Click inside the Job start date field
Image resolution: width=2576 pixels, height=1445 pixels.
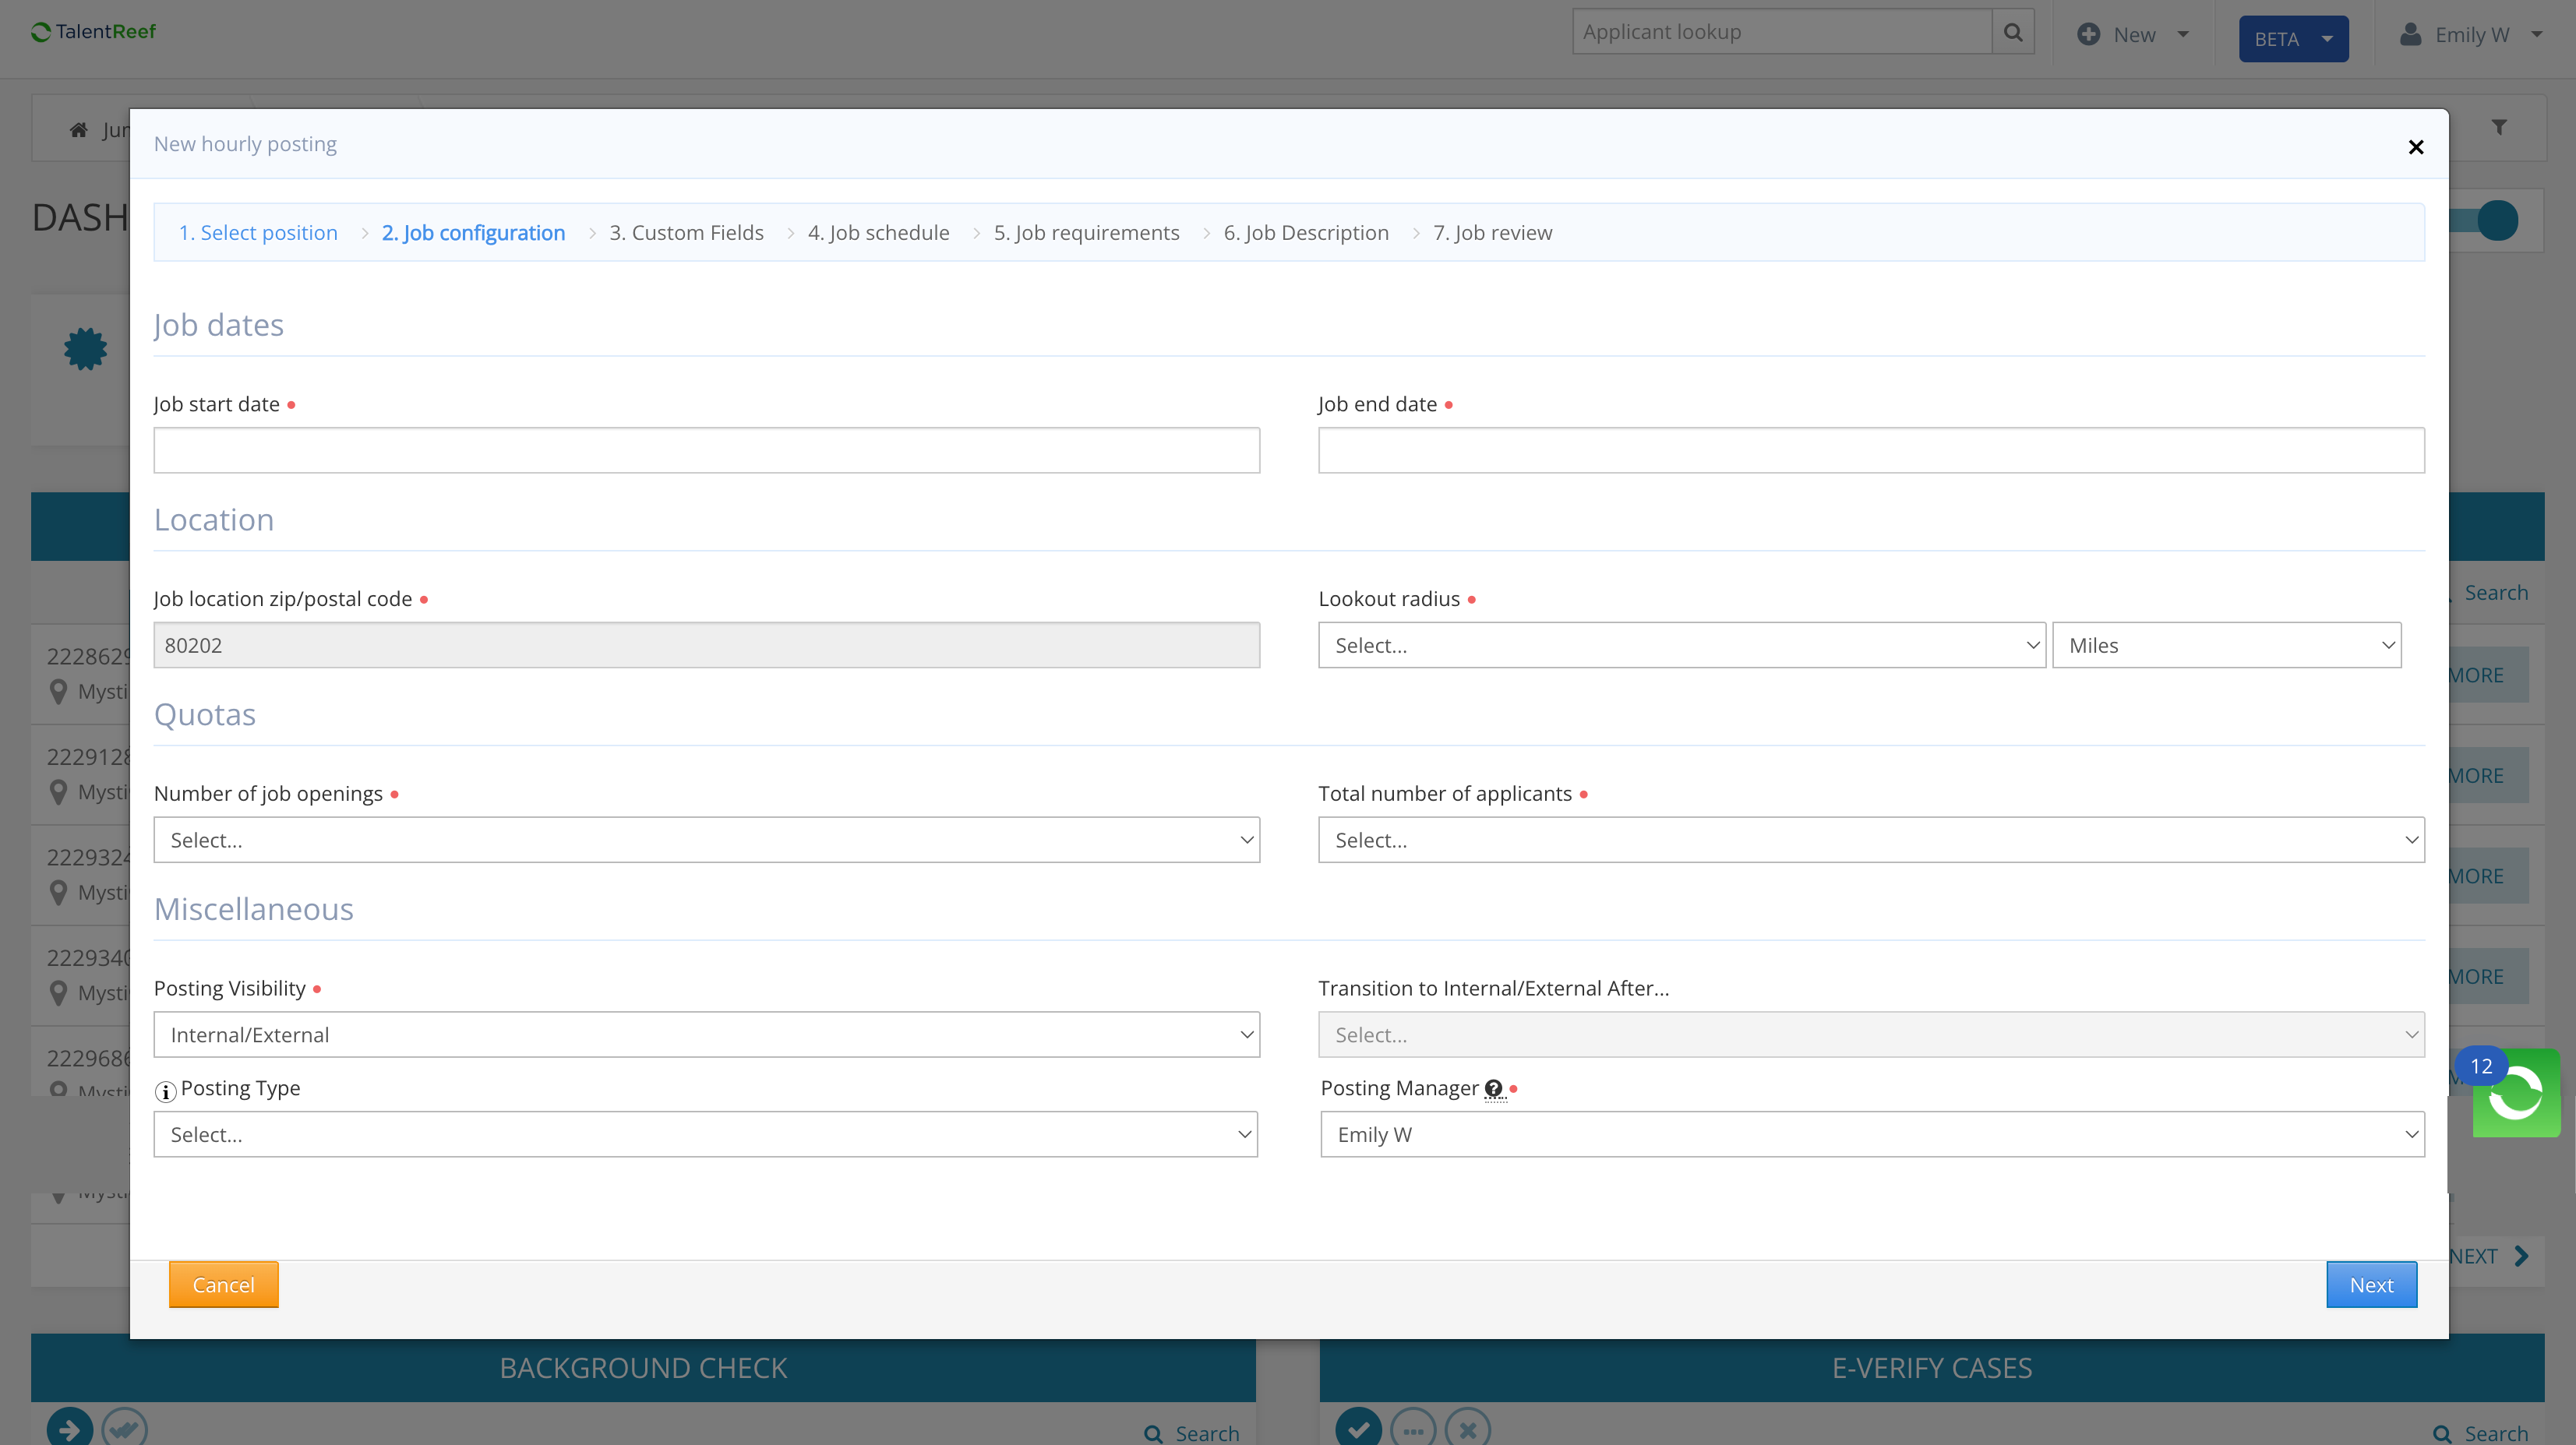point(707,450)
